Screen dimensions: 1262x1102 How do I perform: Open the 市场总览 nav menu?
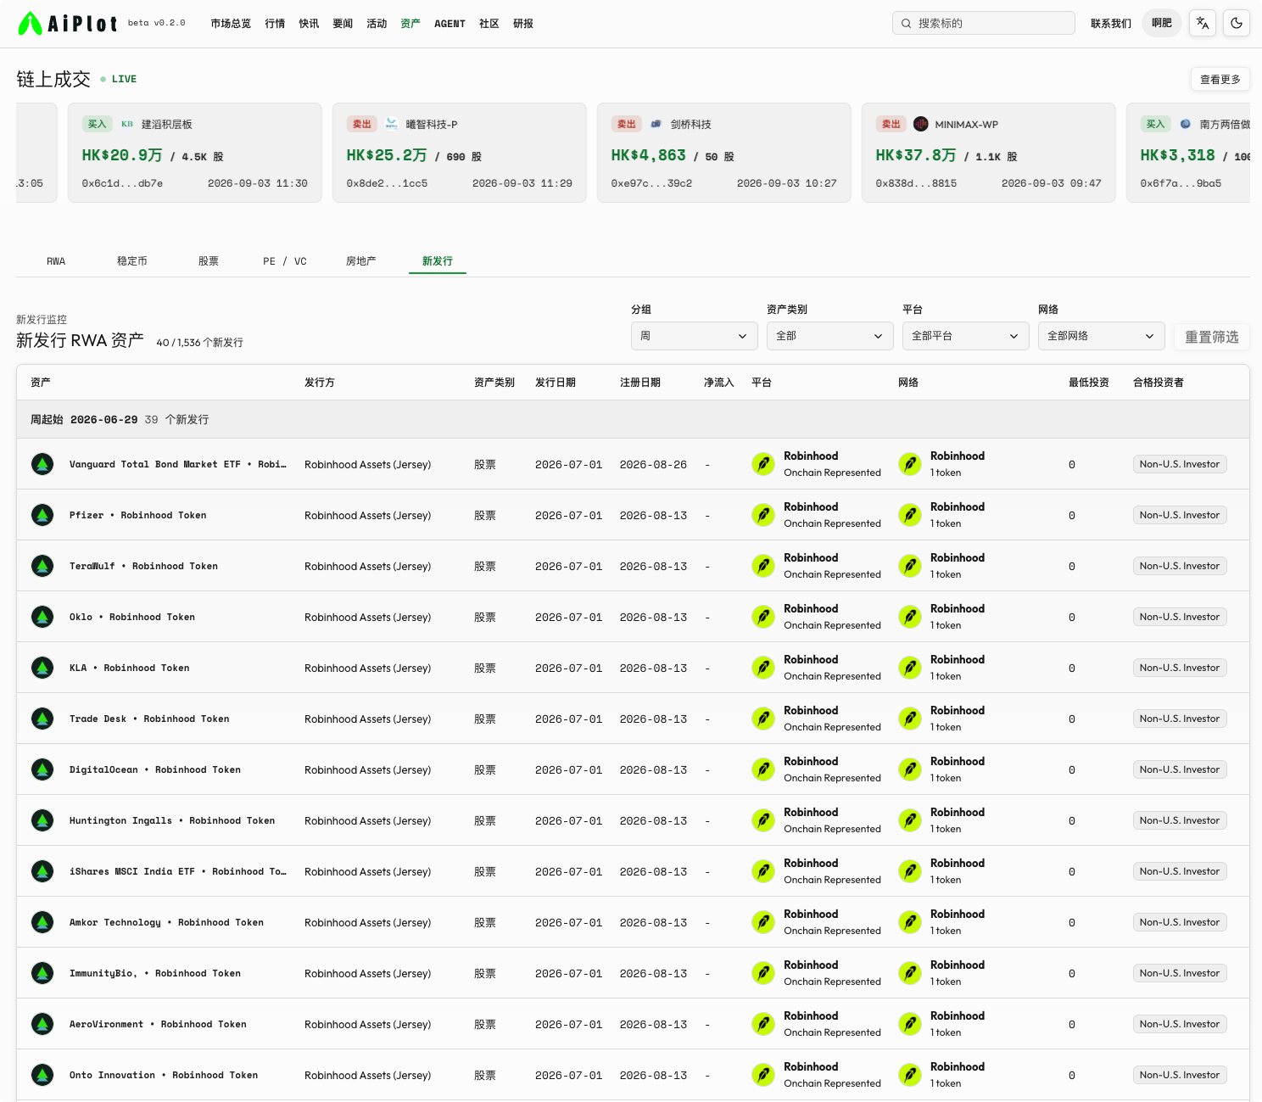[231, 24]
